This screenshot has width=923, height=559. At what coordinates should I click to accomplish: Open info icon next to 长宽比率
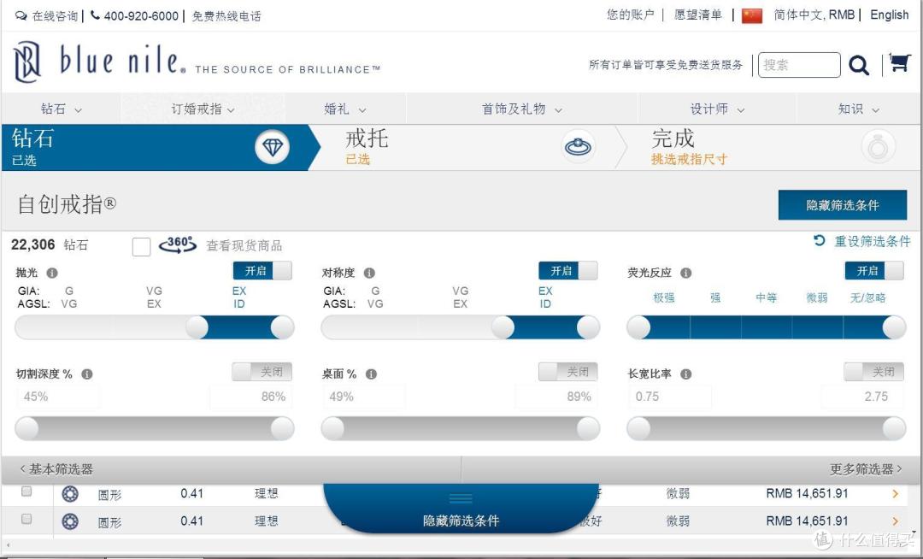pos(685,374)
